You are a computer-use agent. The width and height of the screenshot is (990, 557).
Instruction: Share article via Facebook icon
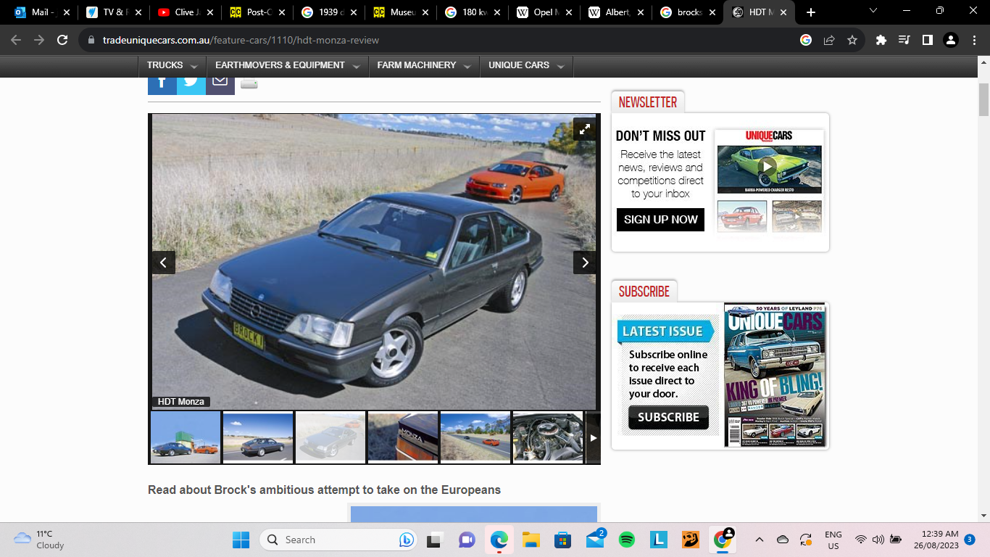click(x=162, y=86)
